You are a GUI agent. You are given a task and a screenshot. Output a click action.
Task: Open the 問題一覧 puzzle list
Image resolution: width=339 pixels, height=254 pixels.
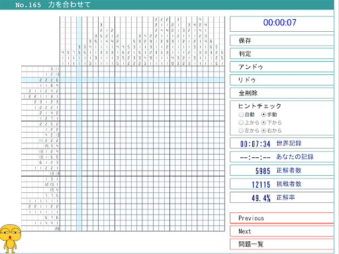tap(282, 244)
